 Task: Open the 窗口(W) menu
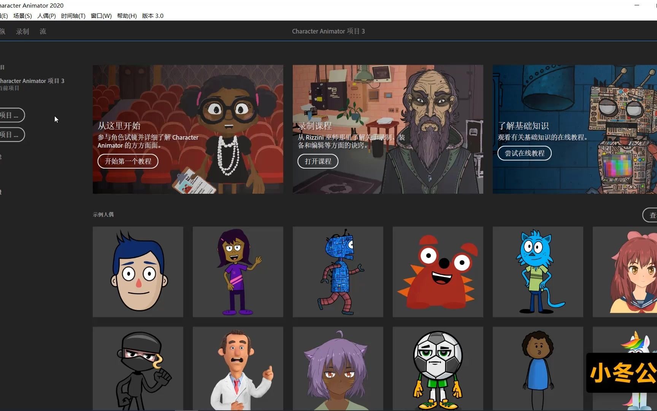(101, 16)
